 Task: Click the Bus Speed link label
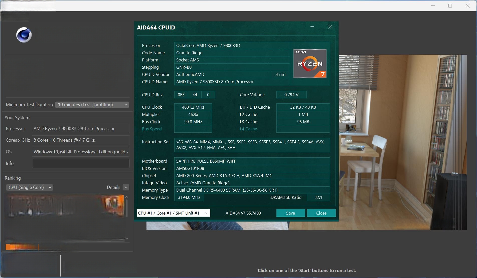click(152, 129)
